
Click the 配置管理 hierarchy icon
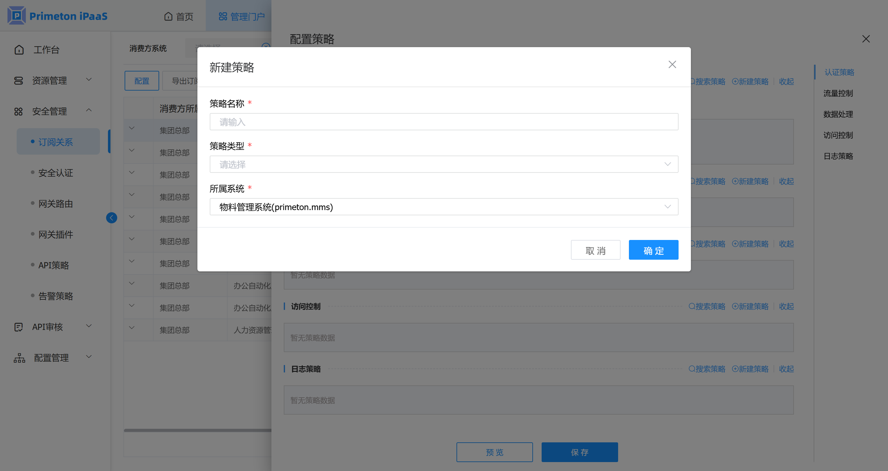click(x=19, y=358)
